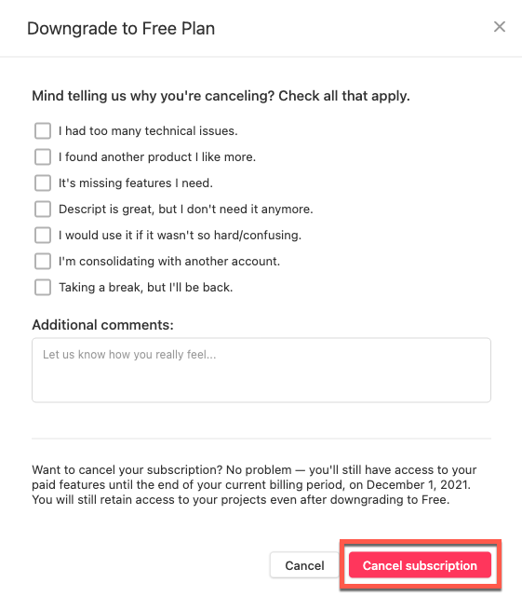Click the 'Additional comments:' field label
This screenshot has height=609, width=522.
point(103,325)
